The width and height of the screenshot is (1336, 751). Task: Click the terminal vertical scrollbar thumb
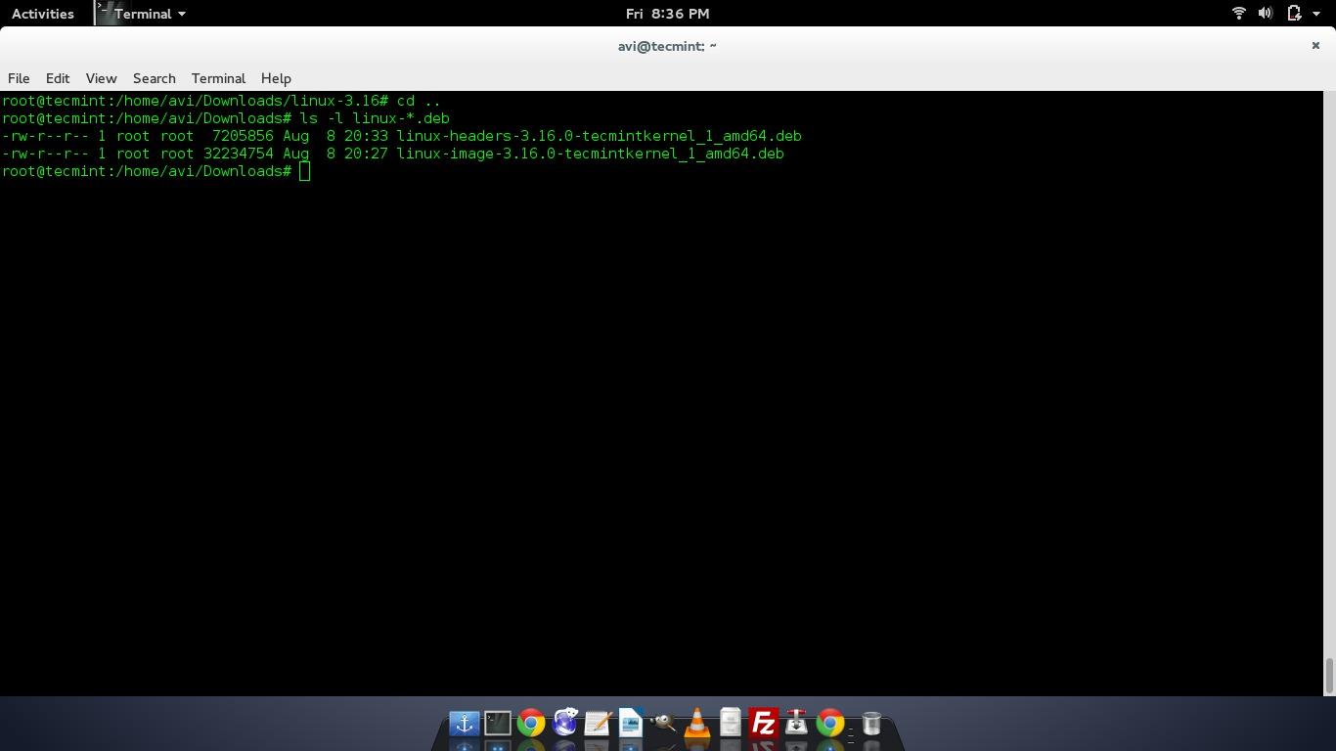[x=1329, y=675]
